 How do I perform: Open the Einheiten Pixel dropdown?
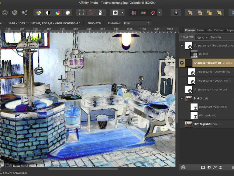point(137,23)
